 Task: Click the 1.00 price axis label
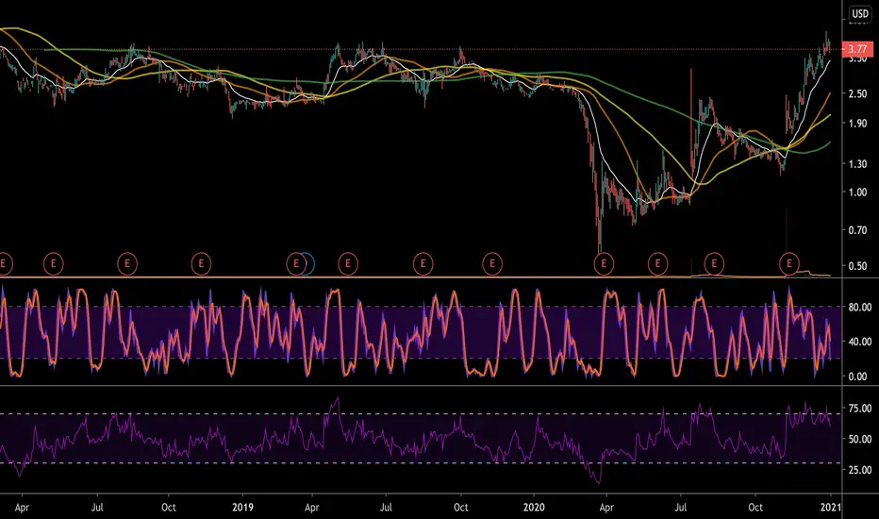[857, 192]
